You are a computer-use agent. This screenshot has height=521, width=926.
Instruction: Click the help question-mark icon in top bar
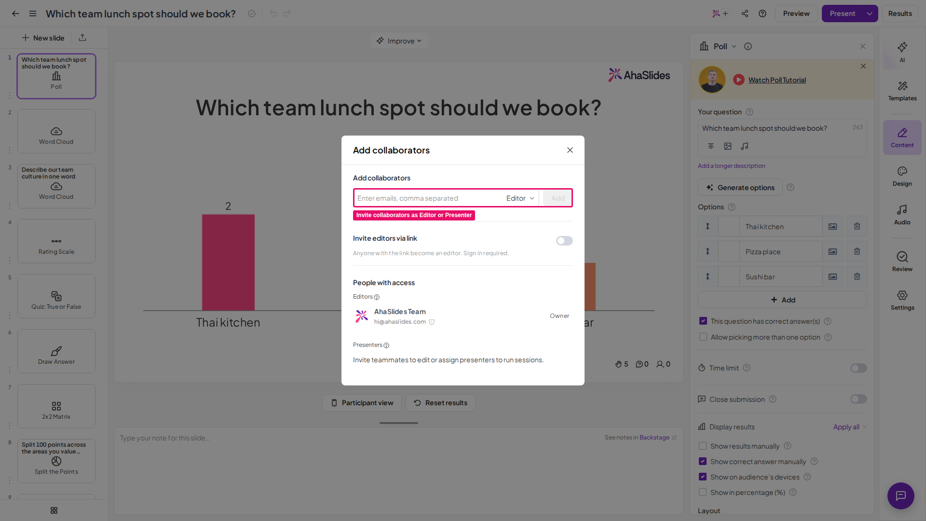(x=762, y=14)
